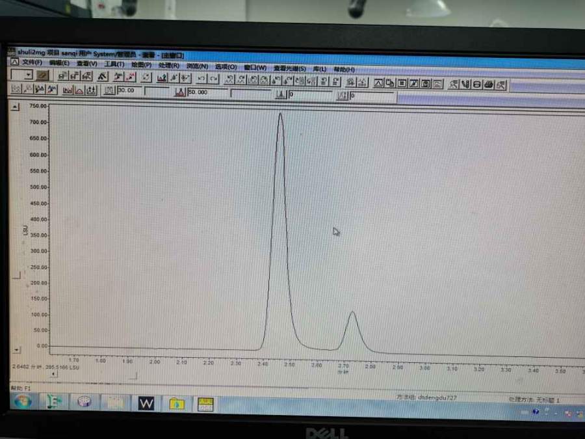
Task: Open the Empower system icon left of 文件 menu
Action: tap(14, 62)
